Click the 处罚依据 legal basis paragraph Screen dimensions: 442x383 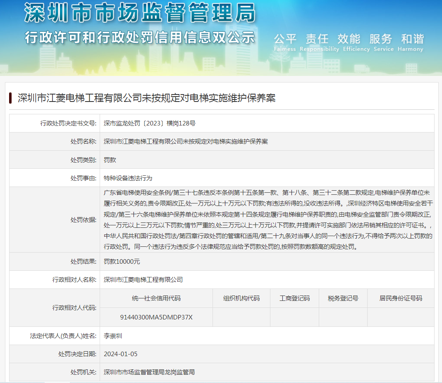point(268,220)
